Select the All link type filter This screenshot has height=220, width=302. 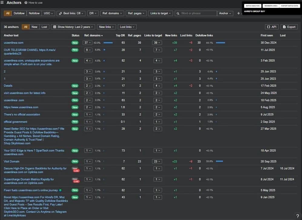(8, 13)
